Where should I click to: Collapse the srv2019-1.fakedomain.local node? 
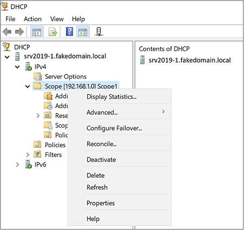[7, 57]
